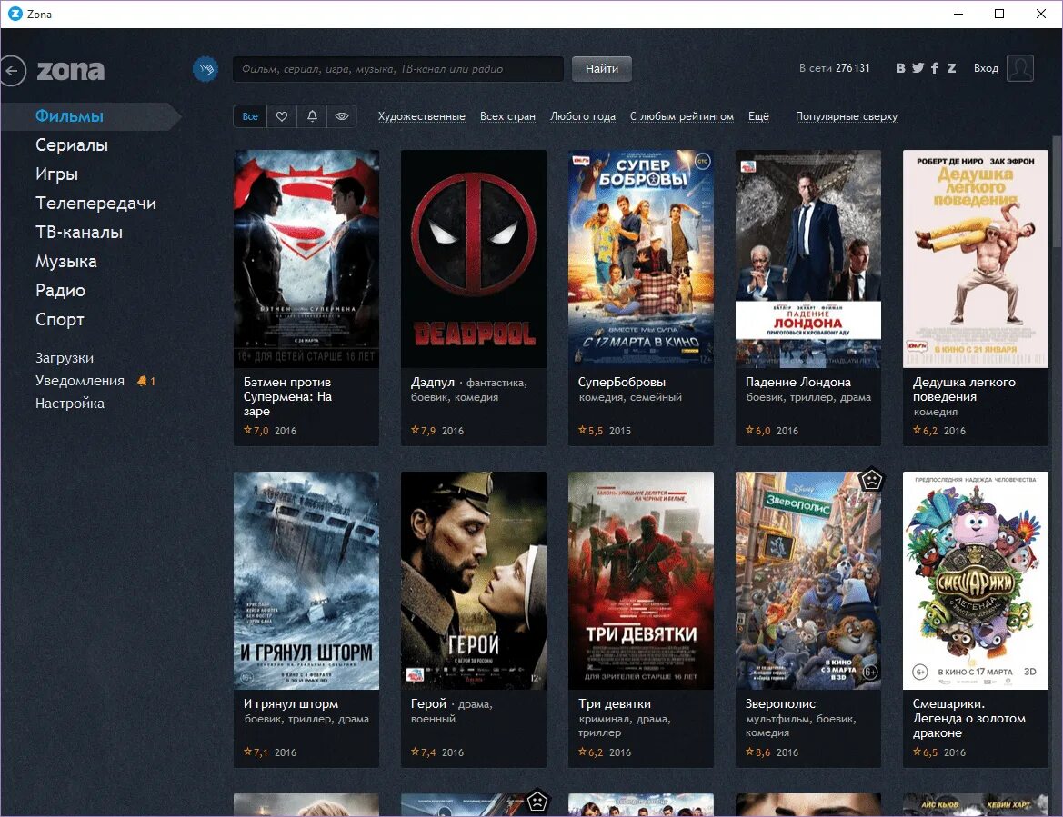The width and height of the screenshot is (1063, 817).
Task: Open Игры section
Action: point(56,174)
